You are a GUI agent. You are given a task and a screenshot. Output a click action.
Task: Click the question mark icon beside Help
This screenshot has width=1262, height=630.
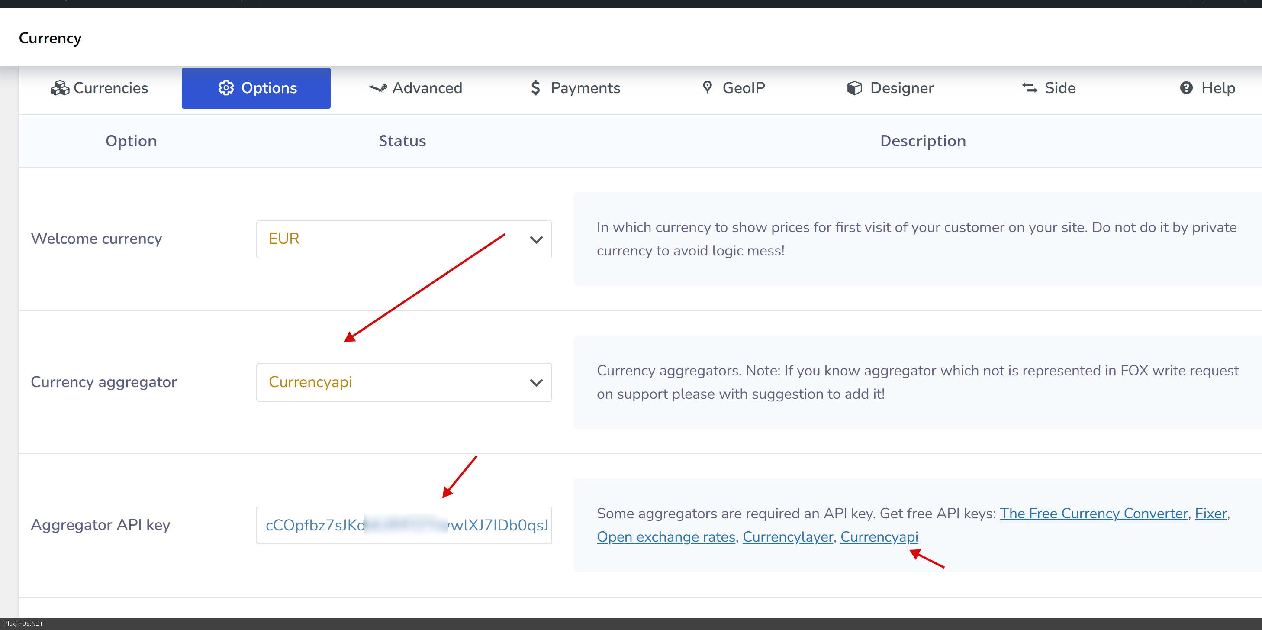click(x=1185, y=88)
